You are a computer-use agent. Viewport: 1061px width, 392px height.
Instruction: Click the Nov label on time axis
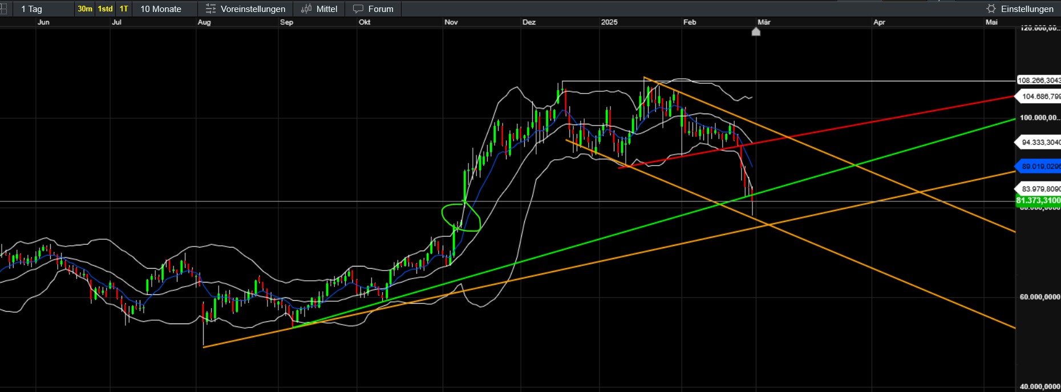tap(451, 22)
